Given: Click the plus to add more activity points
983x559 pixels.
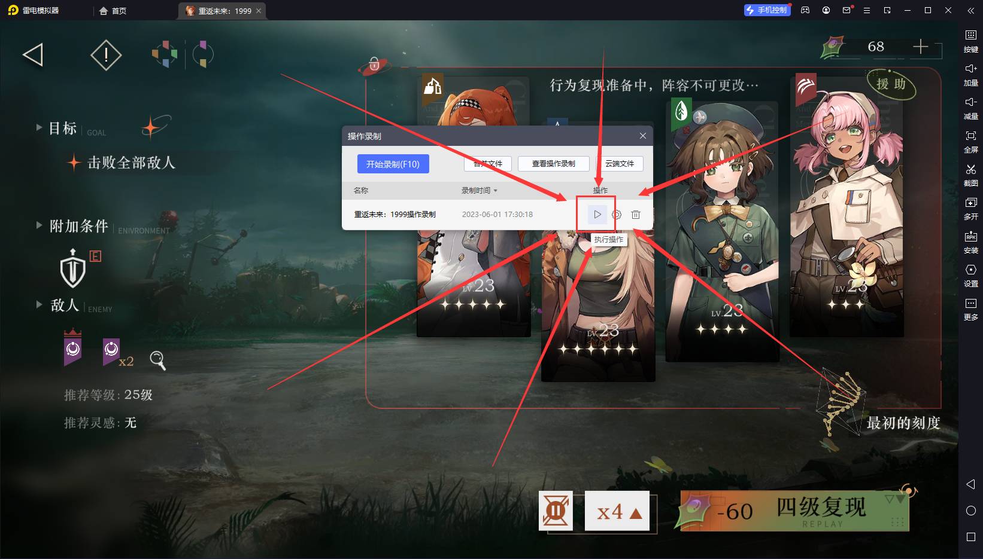Looking at the screenshot, I should pos(920,47).
